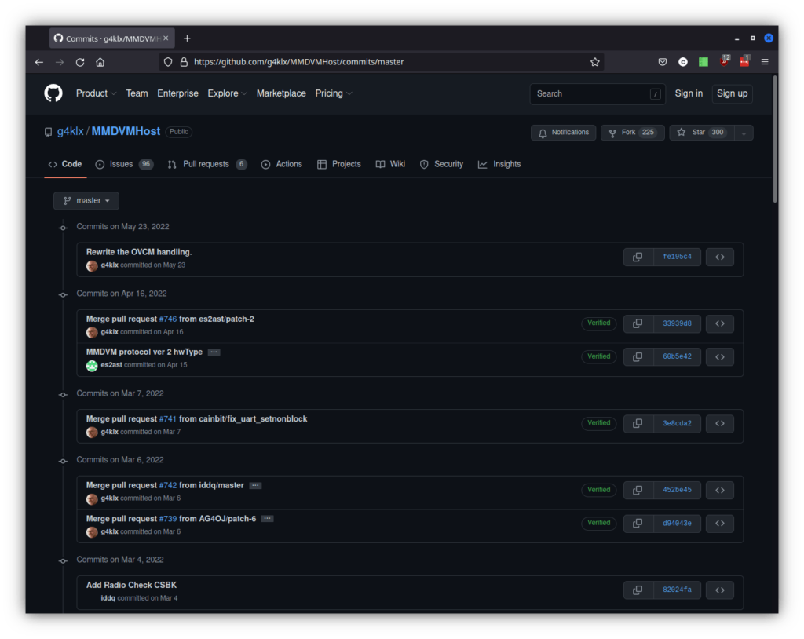Open pull request #746 link

(168, 319)
